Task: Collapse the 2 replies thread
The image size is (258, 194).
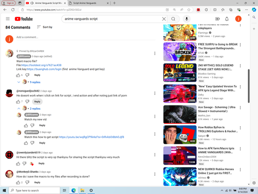Action: point(29,109)
